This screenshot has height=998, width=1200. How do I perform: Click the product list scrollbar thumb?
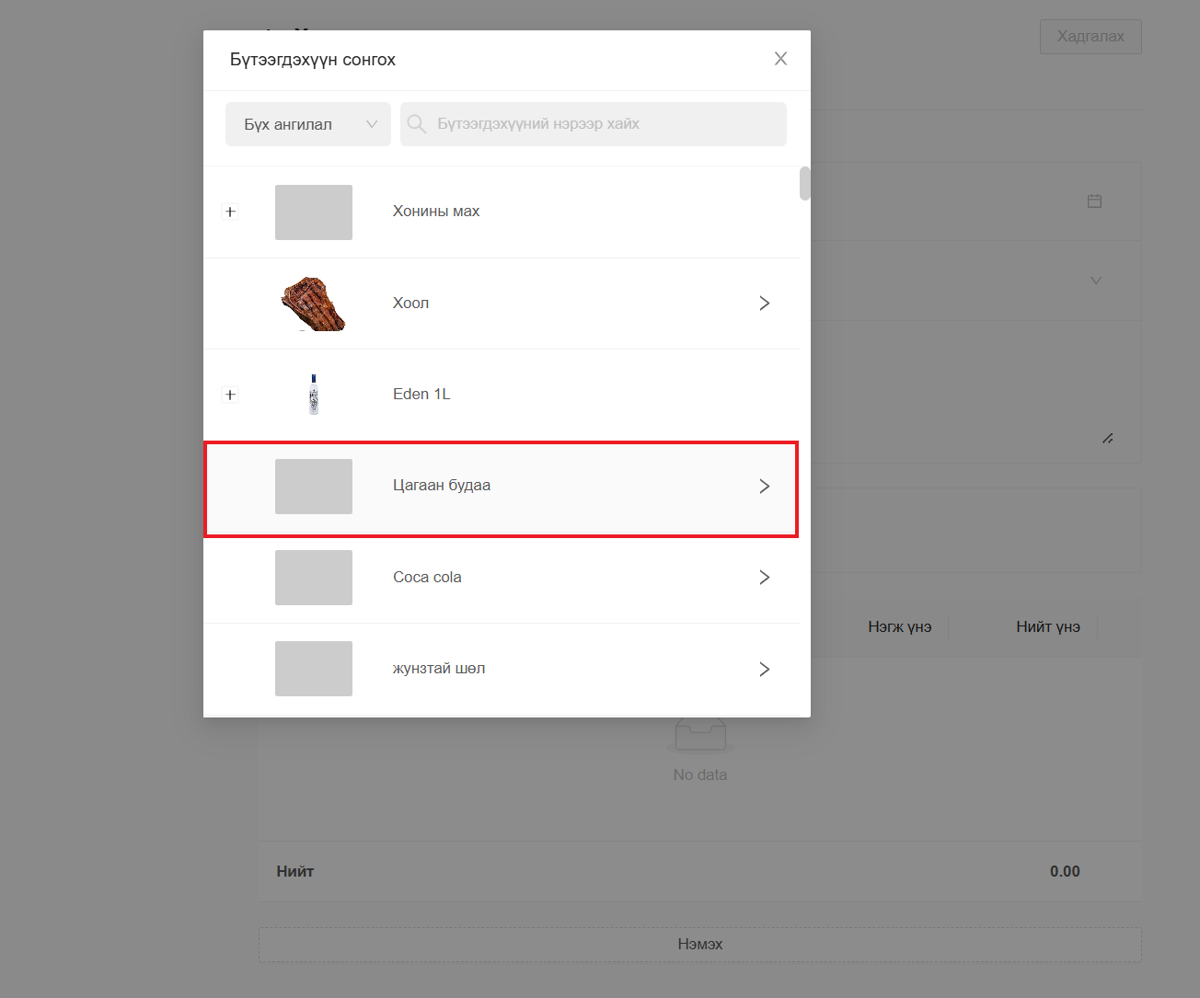click(805, 183)
